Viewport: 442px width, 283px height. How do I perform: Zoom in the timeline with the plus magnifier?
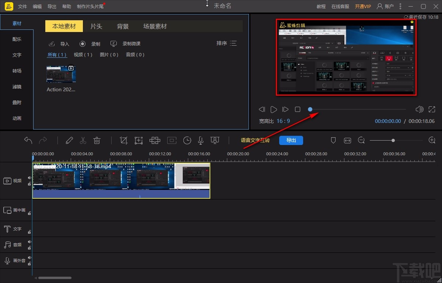(432, 140)
